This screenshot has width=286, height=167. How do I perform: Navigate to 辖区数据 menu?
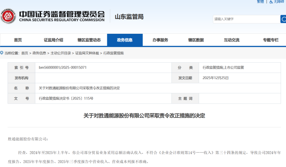196,40
